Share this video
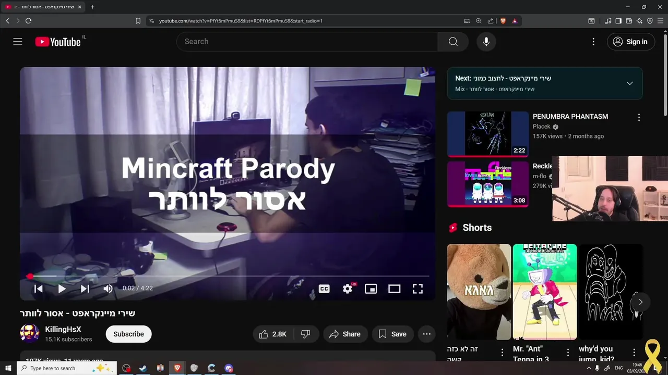Image resolution: width=668 pixels, height=375 pixels. coord(345,334)
